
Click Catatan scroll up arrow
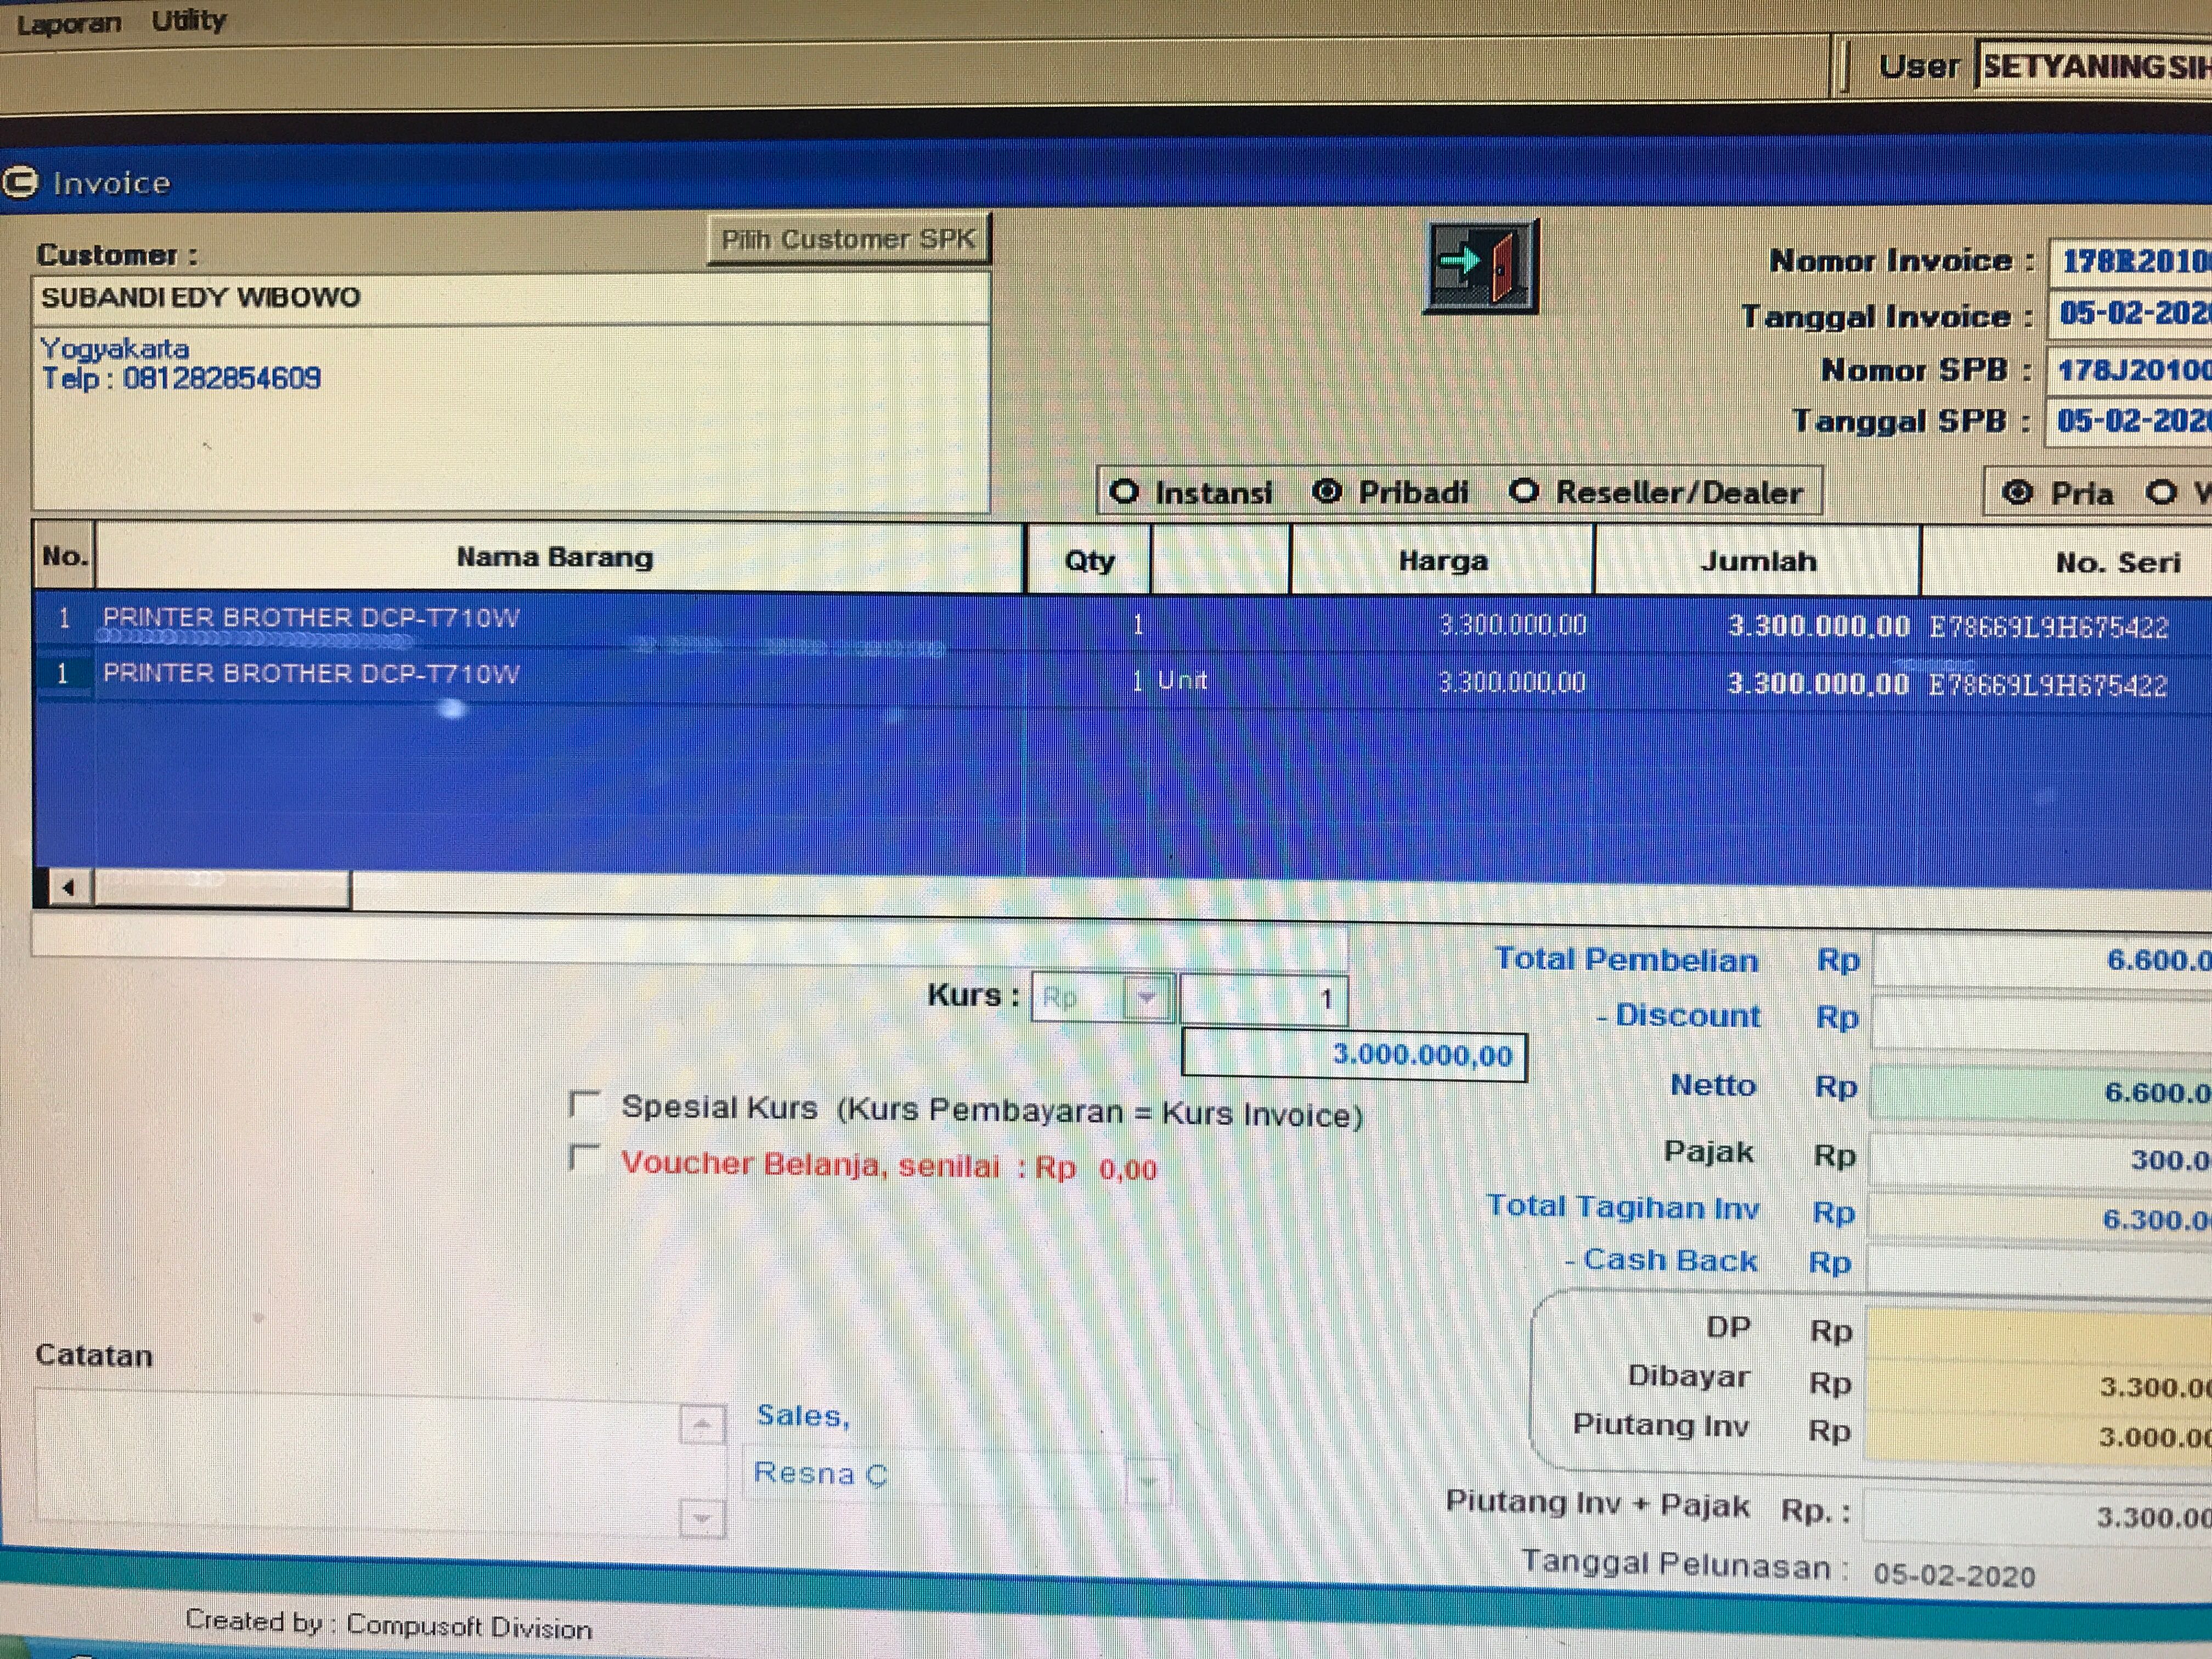(x=701, y=1423)
